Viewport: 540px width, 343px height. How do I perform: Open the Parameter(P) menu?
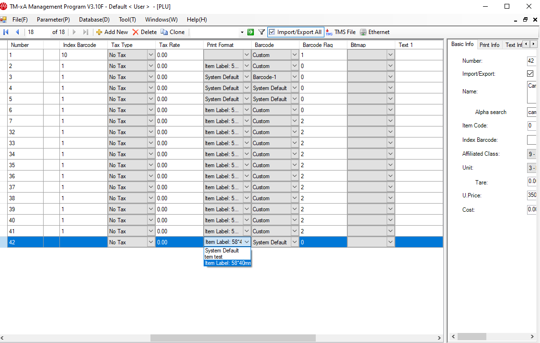pyautogui.click(x=53, y=20)
